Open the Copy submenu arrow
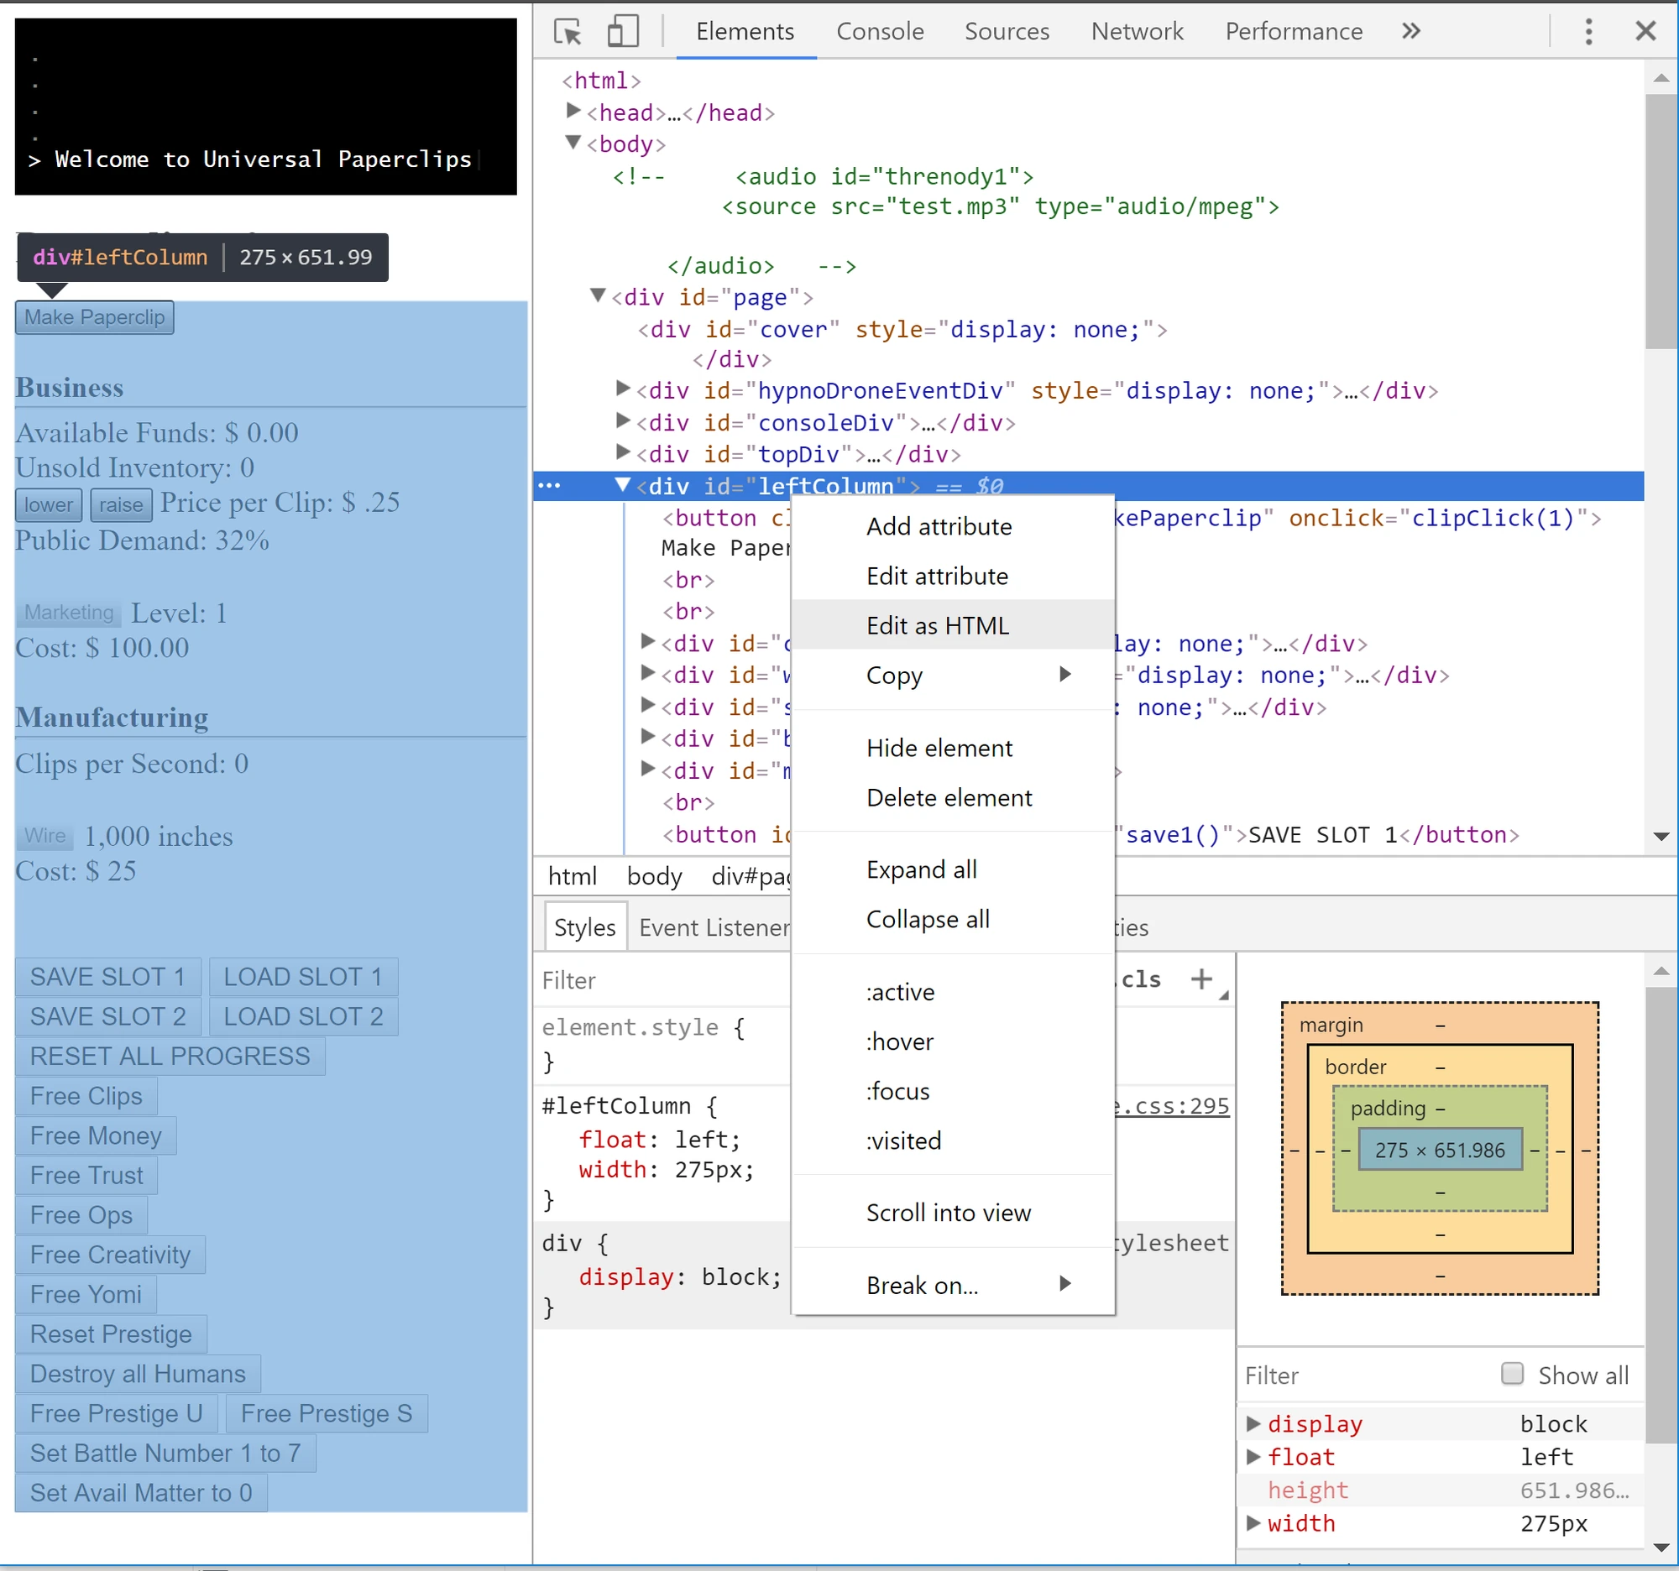This screenshot has width=1679, height=1571. pyautogui.click(x=1064, y=675)
